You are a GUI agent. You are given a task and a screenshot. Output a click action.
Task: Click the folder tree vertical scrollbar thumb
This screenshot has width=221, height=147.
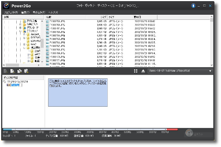(x=42, y=43)
